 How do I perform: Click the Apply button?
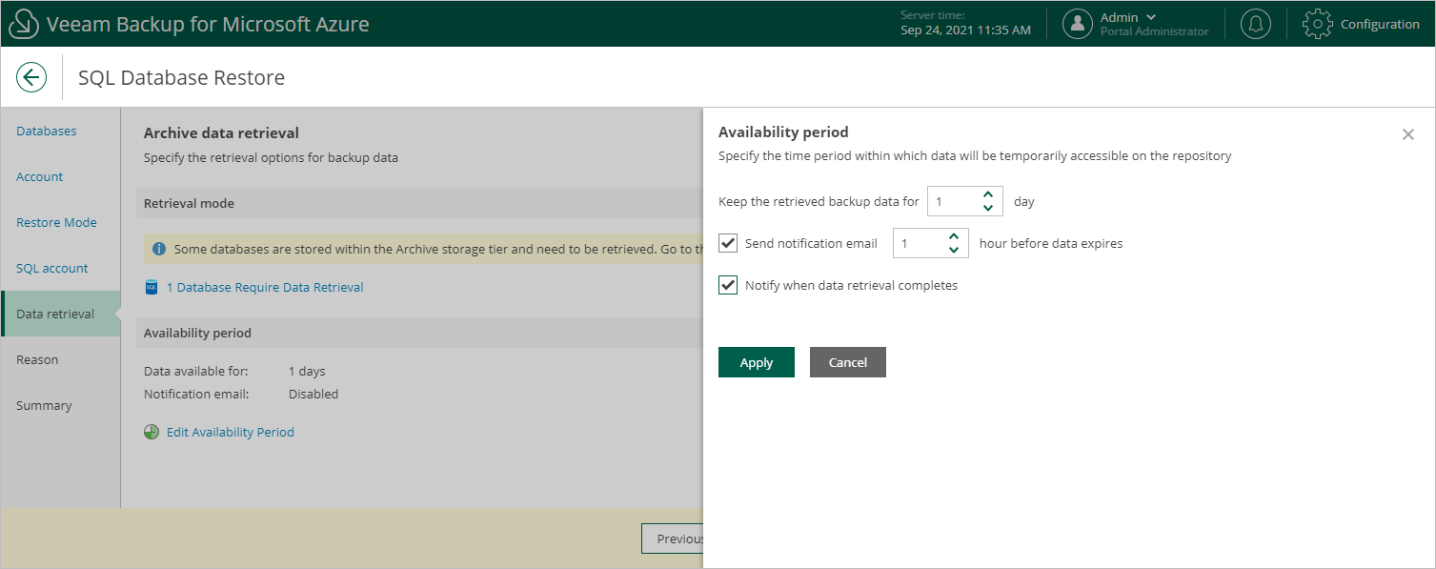pyautogui.click(x=757, y=362)
